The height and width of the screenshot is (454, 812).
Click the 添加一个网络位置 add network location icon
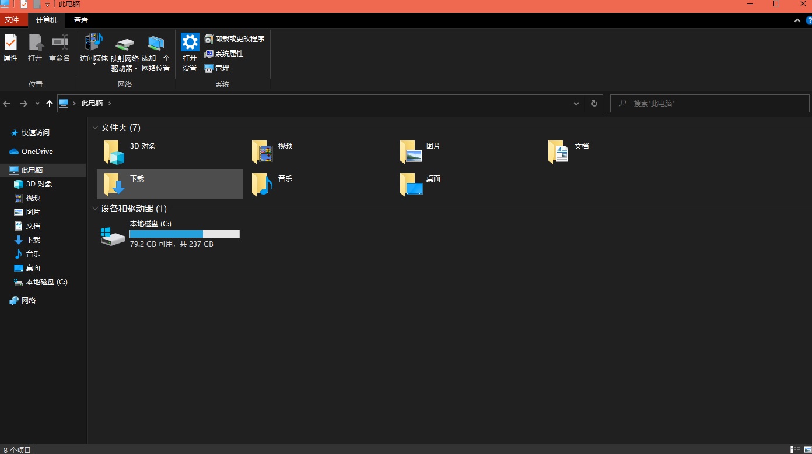point(156,43)
